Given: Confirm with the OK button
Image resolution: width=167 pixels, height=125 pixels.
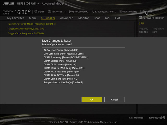Looking at the screenshot, I should click(x=92, y=99).
